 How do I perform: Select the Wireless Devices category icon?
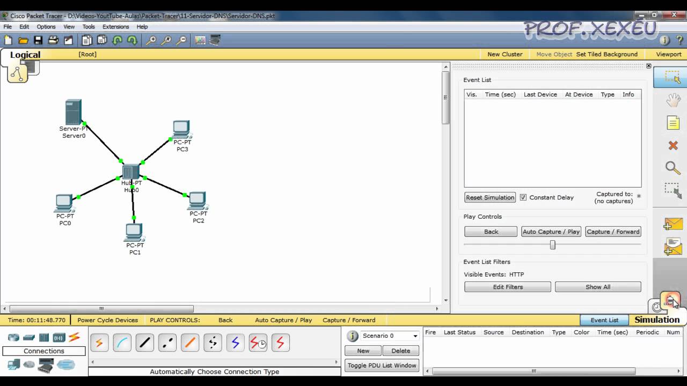point(59,337)
